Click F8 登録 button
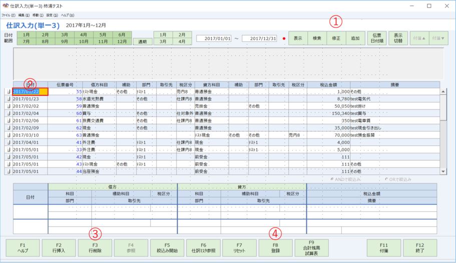The width and height of the screenshot is (456, 263). click(x=275, y=248)
